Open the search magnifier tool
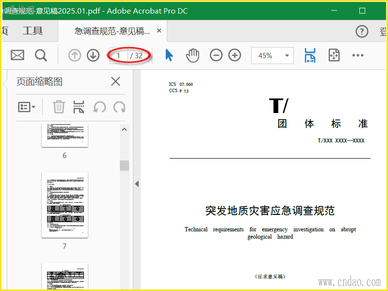This screenshot has height=291, width=388. click(x=41, y=55)
